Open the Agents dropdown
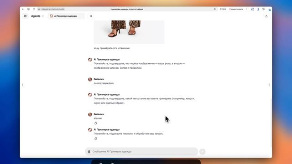Viewport: 292px width, 164px height. click(37, 16)
